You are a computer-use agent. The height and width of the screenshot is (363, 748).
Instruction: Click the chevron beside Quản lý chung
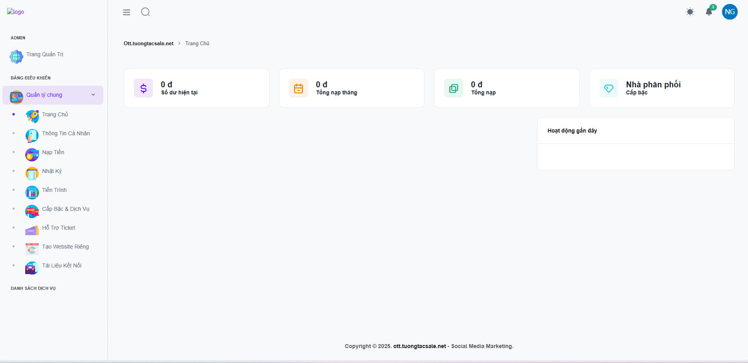pos(93,95)
